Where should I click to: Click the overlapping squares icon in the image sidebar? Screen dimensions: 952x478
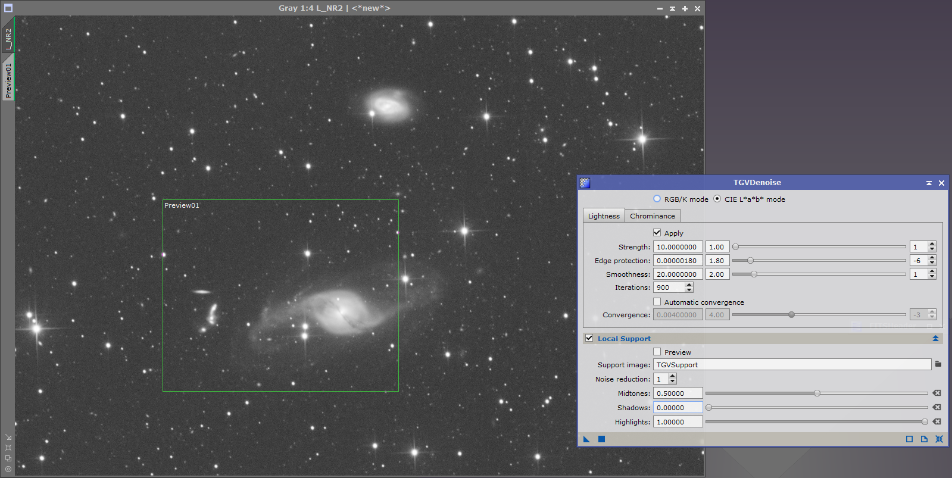pos(8,458)
